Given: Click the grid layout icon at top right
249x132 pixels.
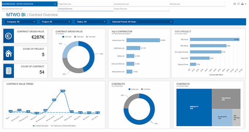Looking at the screenshot, I should click(235, 4).
